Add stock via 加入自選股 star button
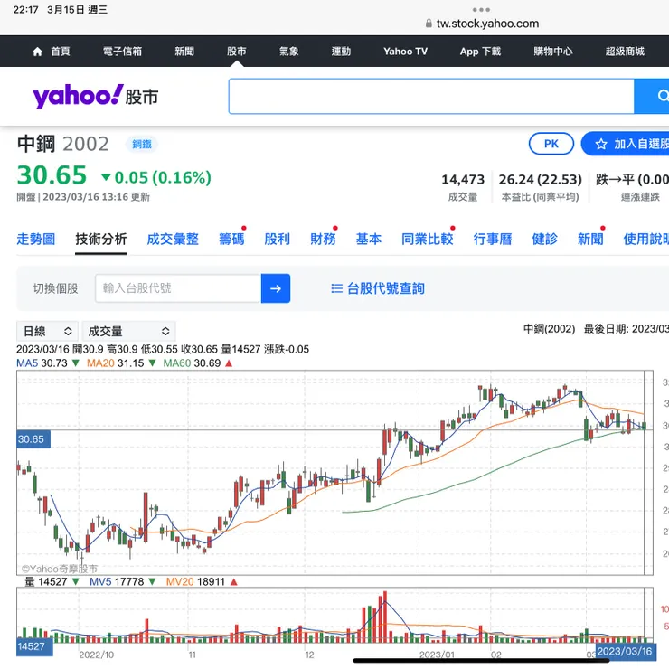669x669 pixels. [x=626, y=144]
